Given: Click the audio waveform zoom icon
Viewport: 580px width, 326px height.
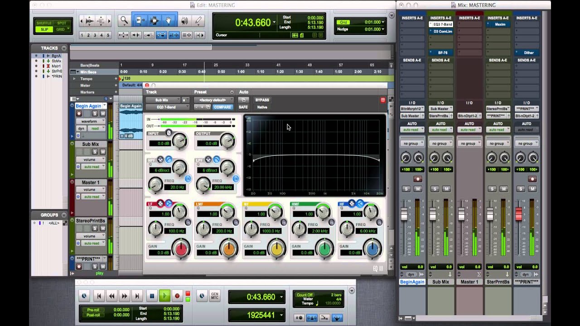Looking at the screenshot, I should click(90, 20).
